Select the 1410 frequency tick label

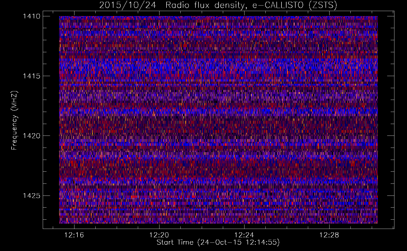31,16
